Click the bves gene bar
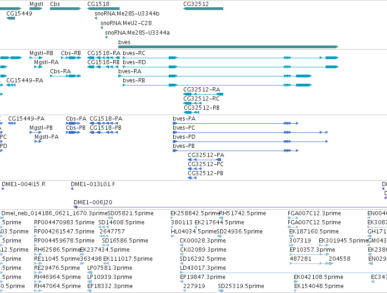Image resolution: width=387 pixels, height=293 pixels. [228, 47]
